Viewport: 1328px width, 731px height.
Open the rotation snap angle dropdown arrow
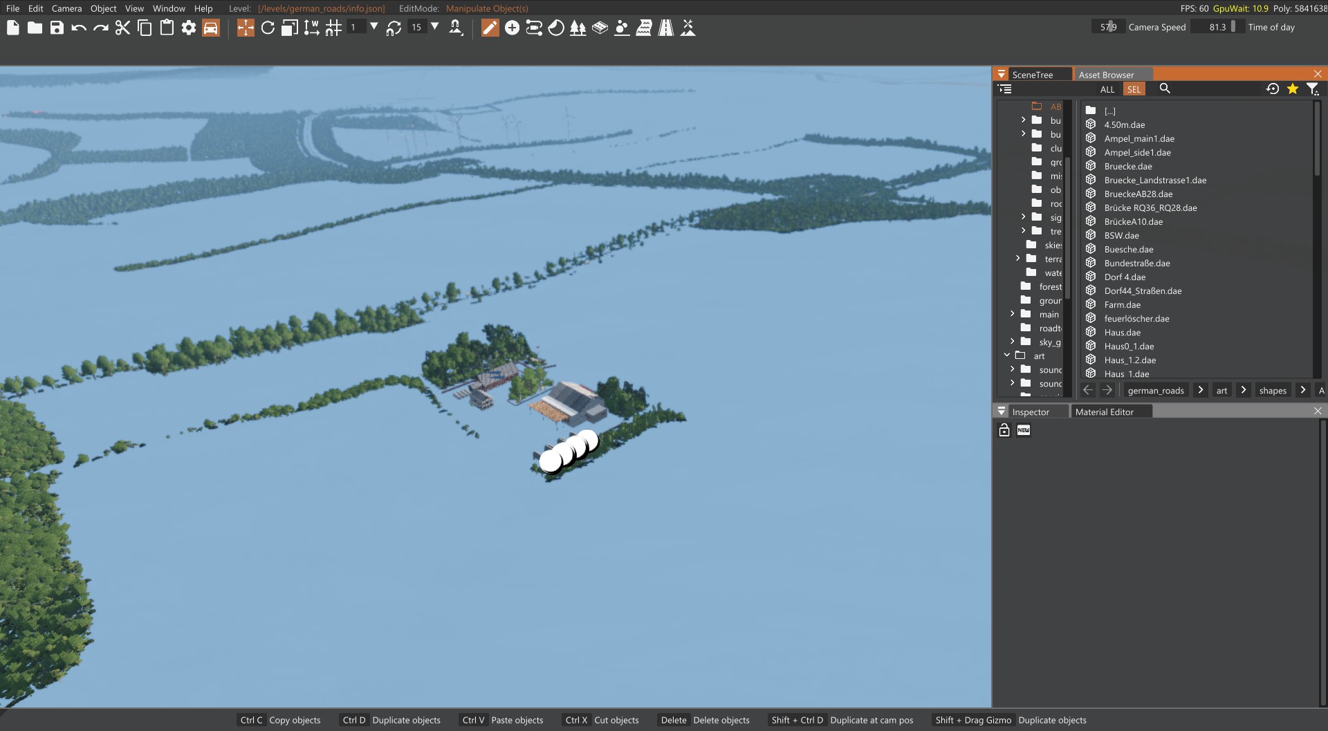[435, 27]
